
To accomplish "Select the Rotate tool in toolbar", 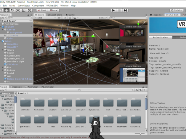I will click(12, 10).
